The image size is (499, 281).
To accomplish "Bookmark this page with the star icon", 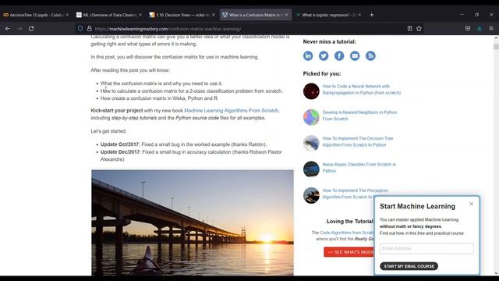I will click(x=419, y=28).
